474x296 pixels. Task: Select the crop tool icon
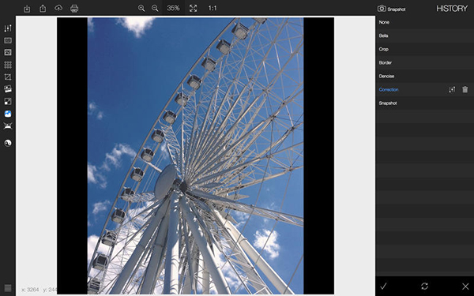pos(8,77)
